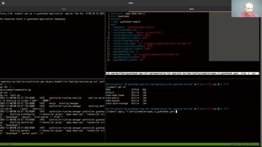Click the guestBookServicePort line
This screenshot has width=262, height=147.
[x=128, y=60]
